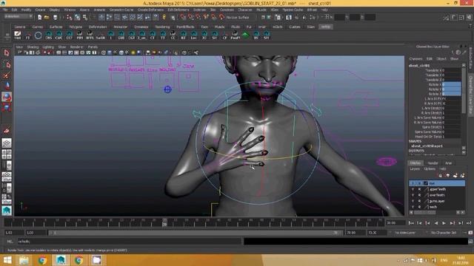Image resolution: width=474 pixels, height=266 pixels.
Task: Open the Attribute Editor side tab
Action: click(470, 58)
